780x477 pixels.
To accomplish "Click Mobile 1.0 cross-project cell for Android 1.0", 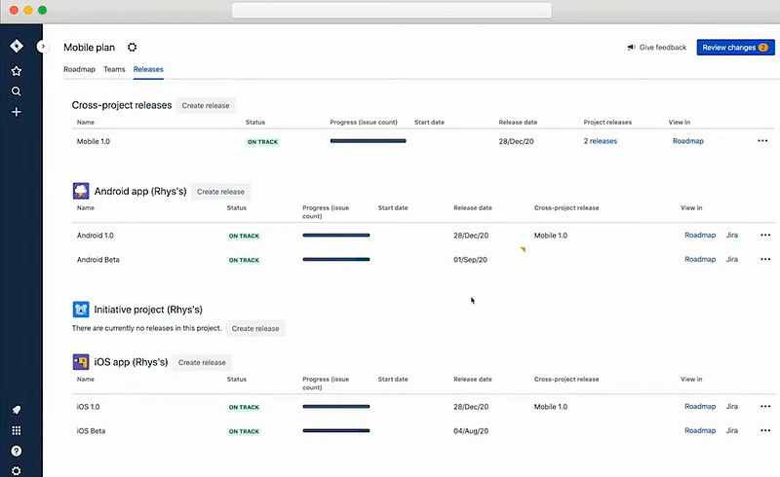I will [551, 236].
